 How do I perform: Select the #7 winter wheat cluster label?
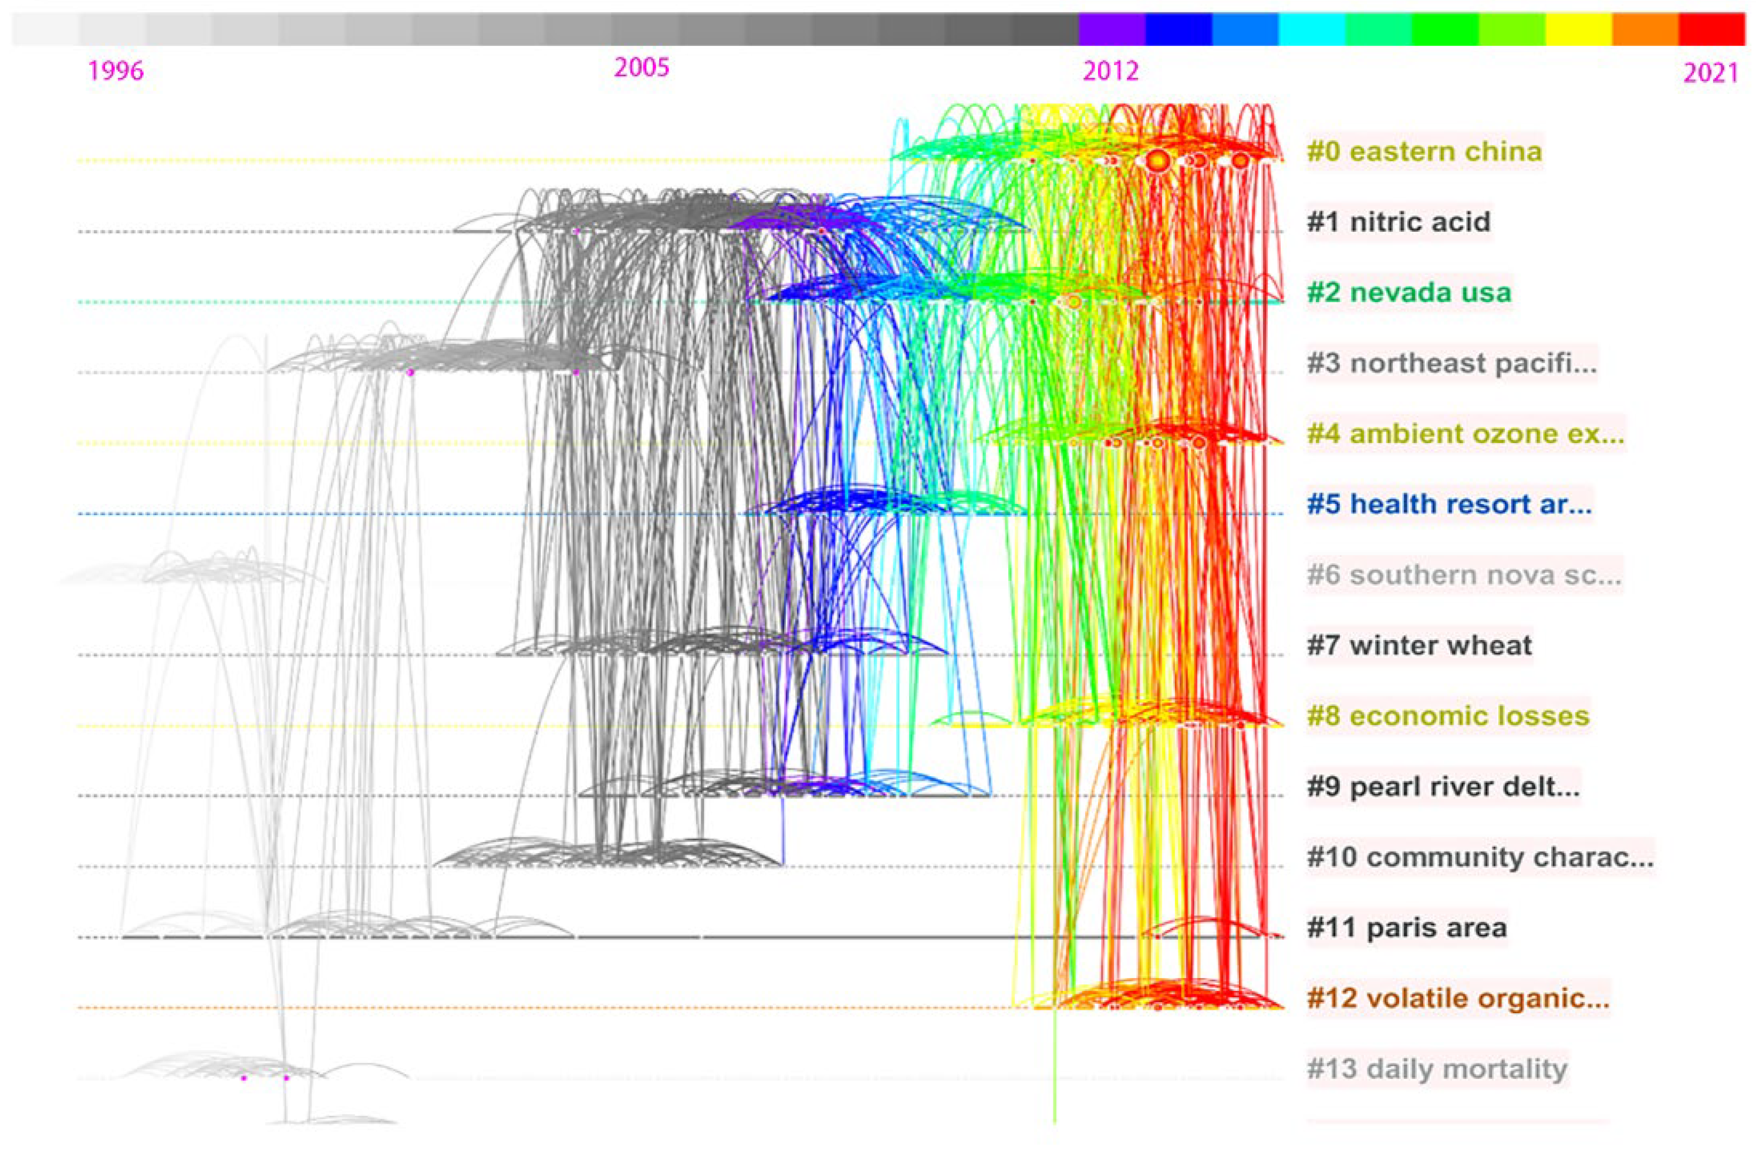point(1419,645)
